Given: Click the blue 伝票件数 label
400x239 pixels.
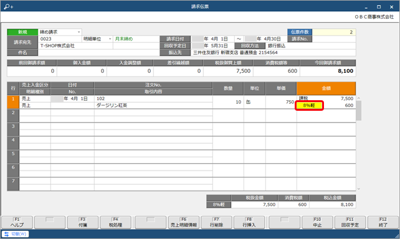Looking at the screenshot, I should (x=300, y=32).
